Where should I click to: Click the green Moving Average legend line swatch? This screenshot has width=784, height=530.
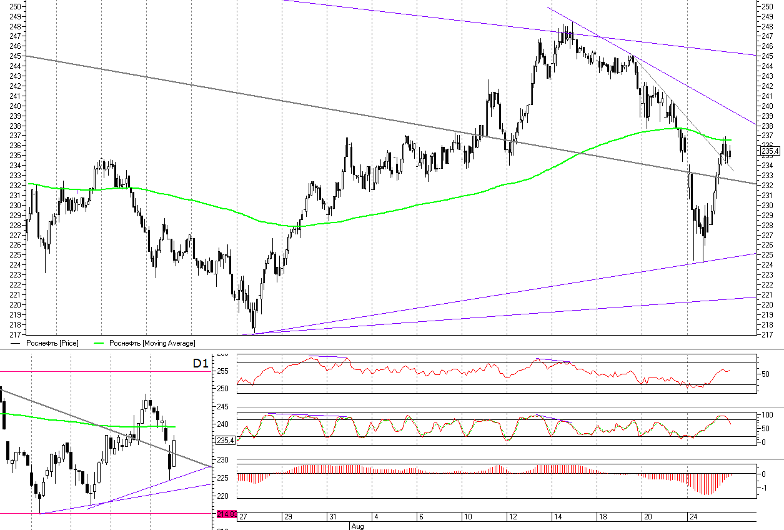click(x=99, y=343)
